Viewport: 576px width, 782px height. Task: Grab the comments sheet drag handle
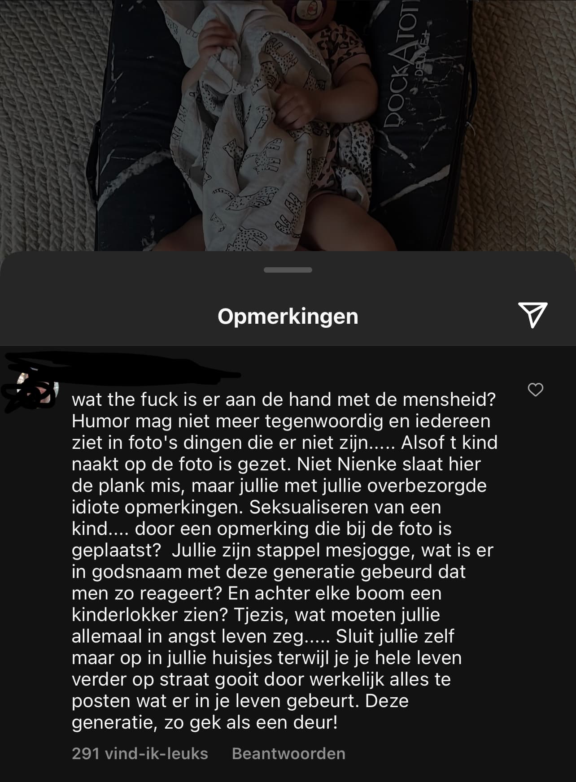click(288, 270)
